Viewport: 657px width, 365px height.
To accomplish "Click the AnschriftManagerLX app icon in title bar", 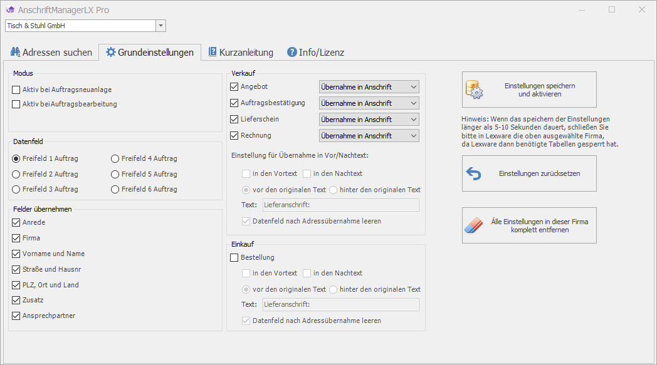I will click(x=10, y=10).
